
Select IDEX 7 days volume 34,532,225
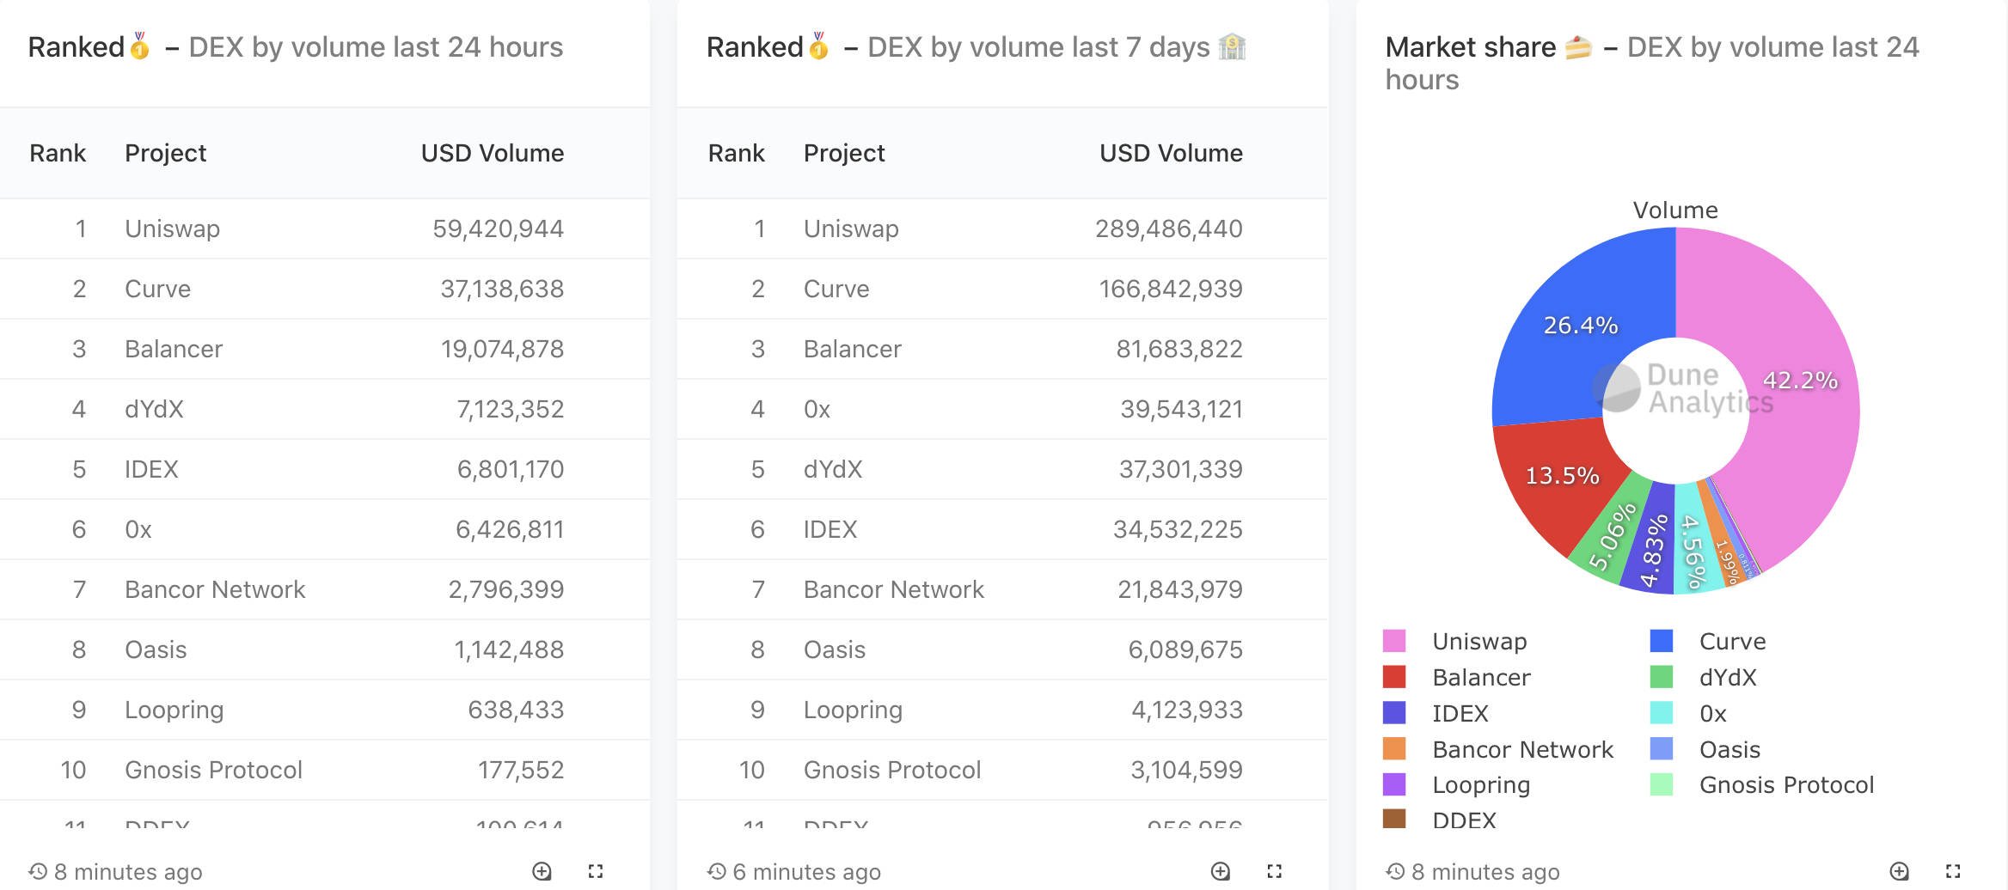(1178, 529)
